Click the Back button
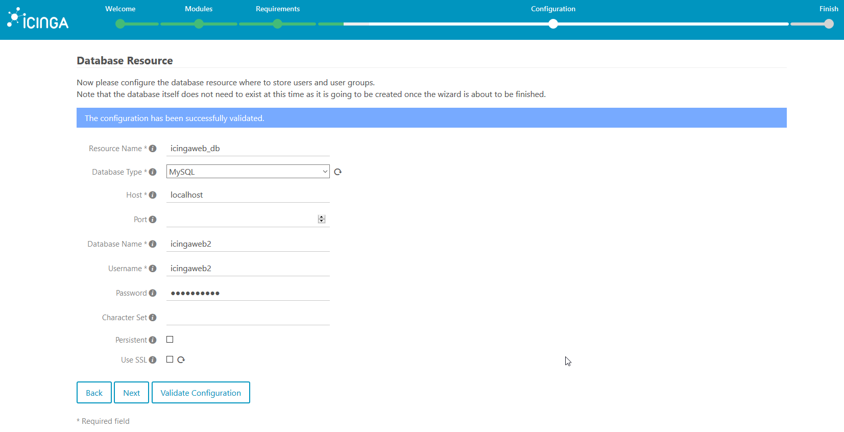Viewport: 844px width, 432px height. 94,393
